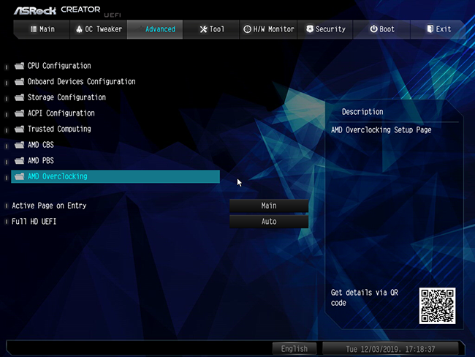Open Onboard Devices Configuration submenu
This screenshot has height=357, width=475.
[82, 82]
